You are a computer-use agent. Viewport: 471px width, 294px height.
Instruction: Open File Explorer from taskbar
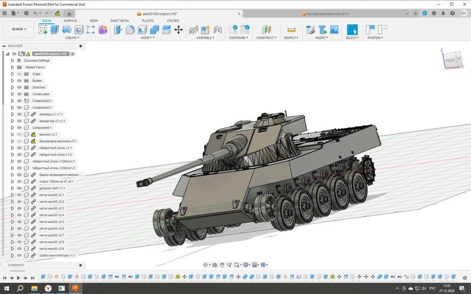point(34,289)
